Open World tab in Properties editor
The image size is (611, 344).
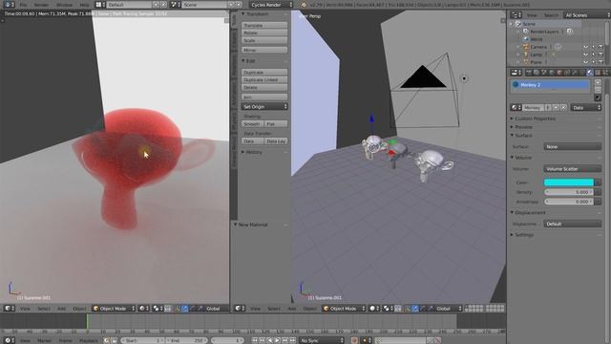pos(552,73)
